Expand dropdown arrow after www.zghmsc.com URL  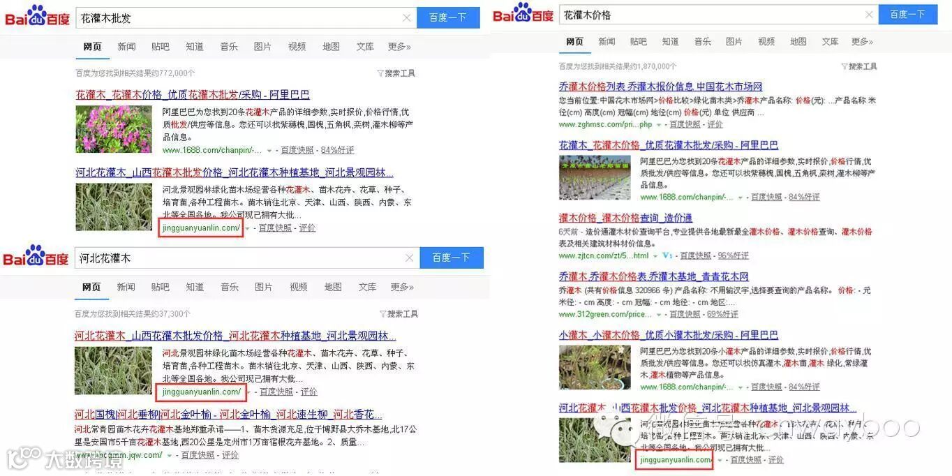[658, 125]
